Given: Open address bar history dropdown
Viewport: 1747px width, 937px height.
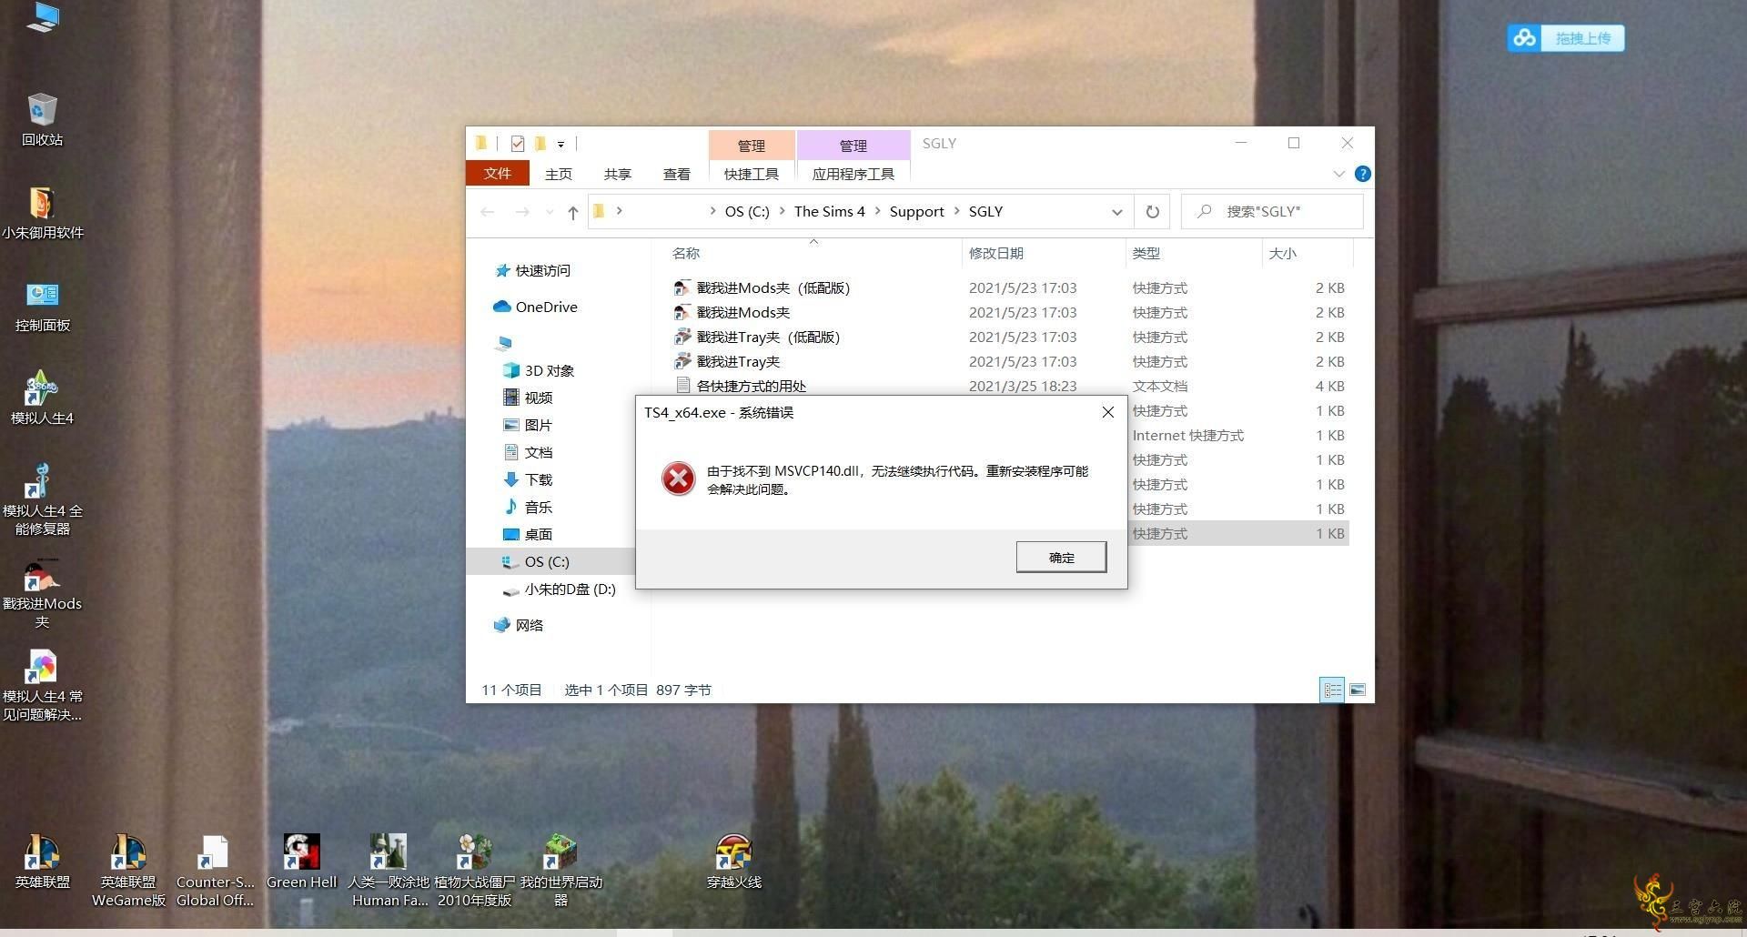Looking at the screenshot, I should click(1116, 212).
